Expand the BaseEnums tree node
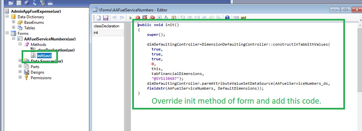Viewport: 362px width, 131px height. click(13, 22)
